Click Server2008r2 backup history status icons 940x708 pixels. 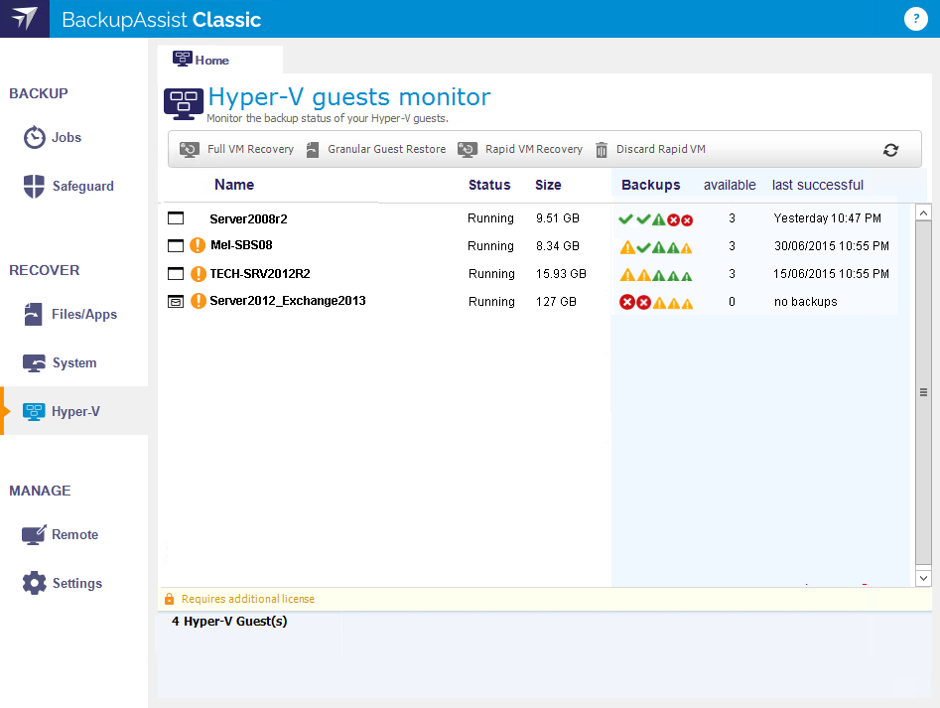[x=656, y=219]
